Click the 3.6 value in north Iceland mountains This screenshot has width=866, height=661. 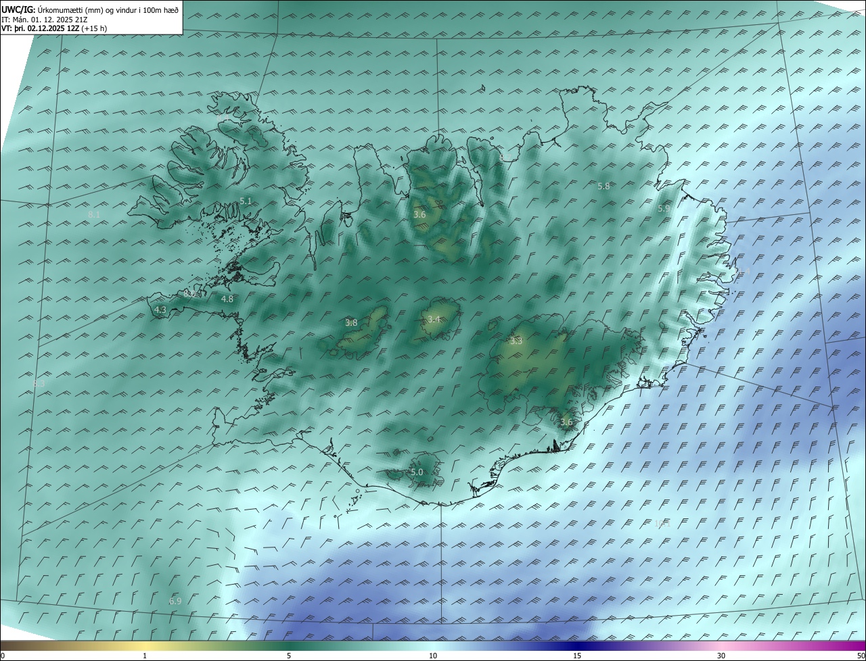(x=419, y=214)
